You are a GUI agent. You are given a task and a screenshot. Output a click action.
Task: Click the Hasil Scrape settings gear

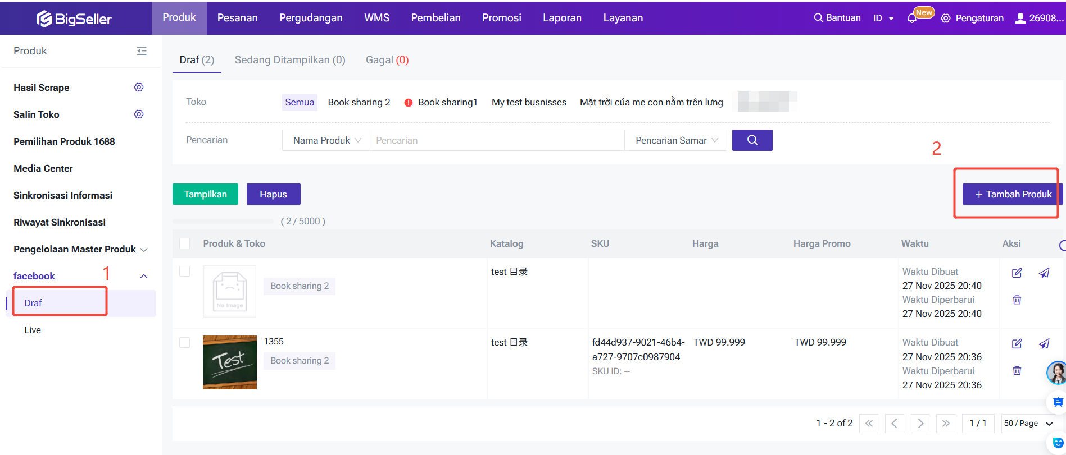[139, 88]
